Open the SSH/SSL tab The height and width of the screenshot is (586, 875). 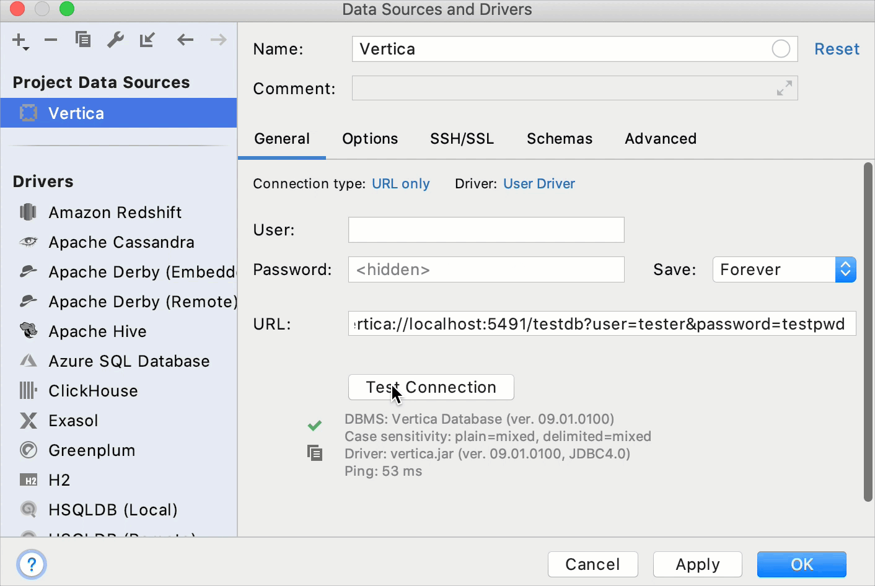tap(462, 139)
